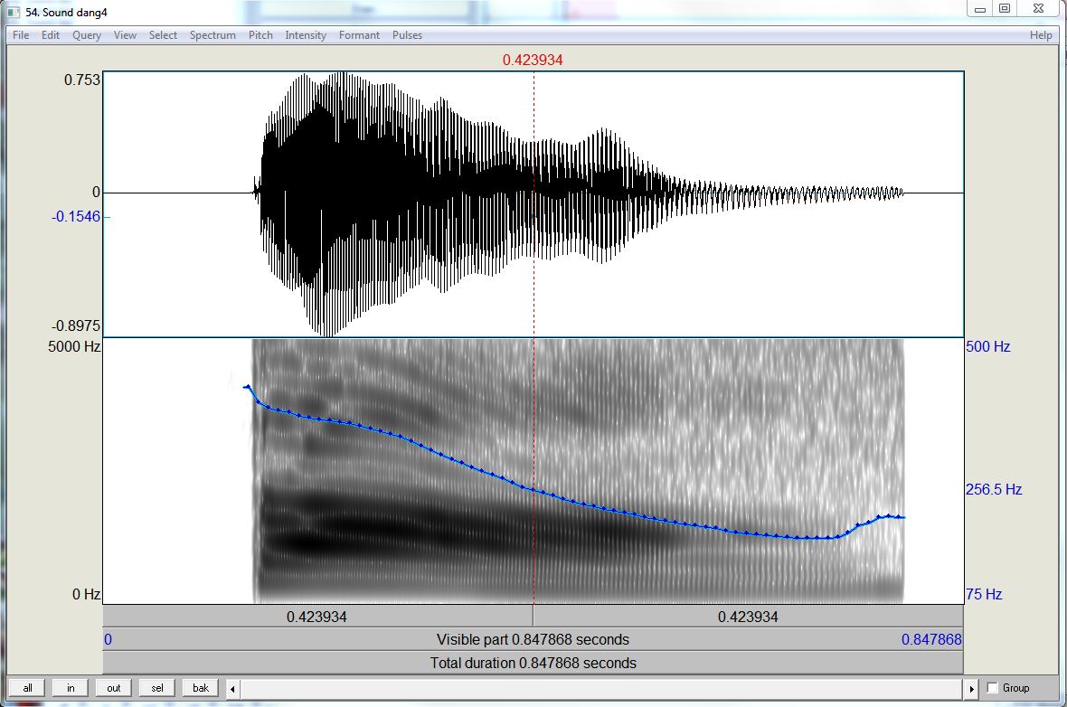Click the 'sel' zoom-to-selection button
1067x707 pixels.
tap(157, 688)
